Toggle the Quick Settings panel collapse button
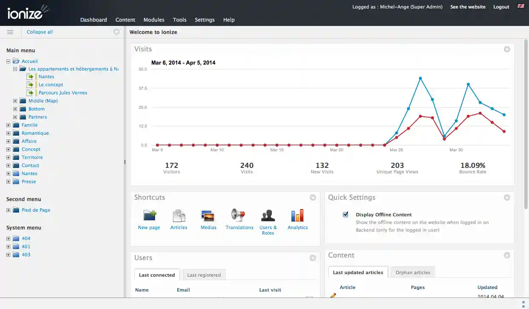The image size is (529, 309). [507, 198]
